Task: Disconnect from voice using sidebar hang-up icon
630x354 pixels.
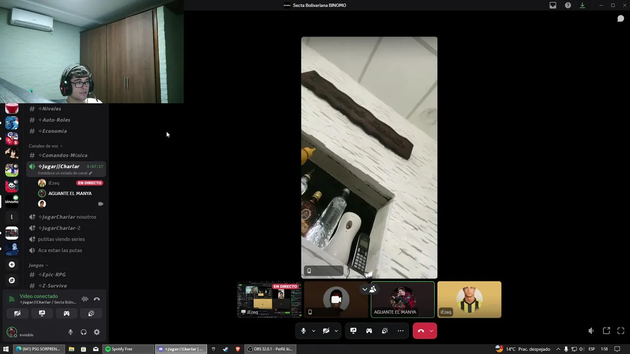Action: tap(96, 299)
